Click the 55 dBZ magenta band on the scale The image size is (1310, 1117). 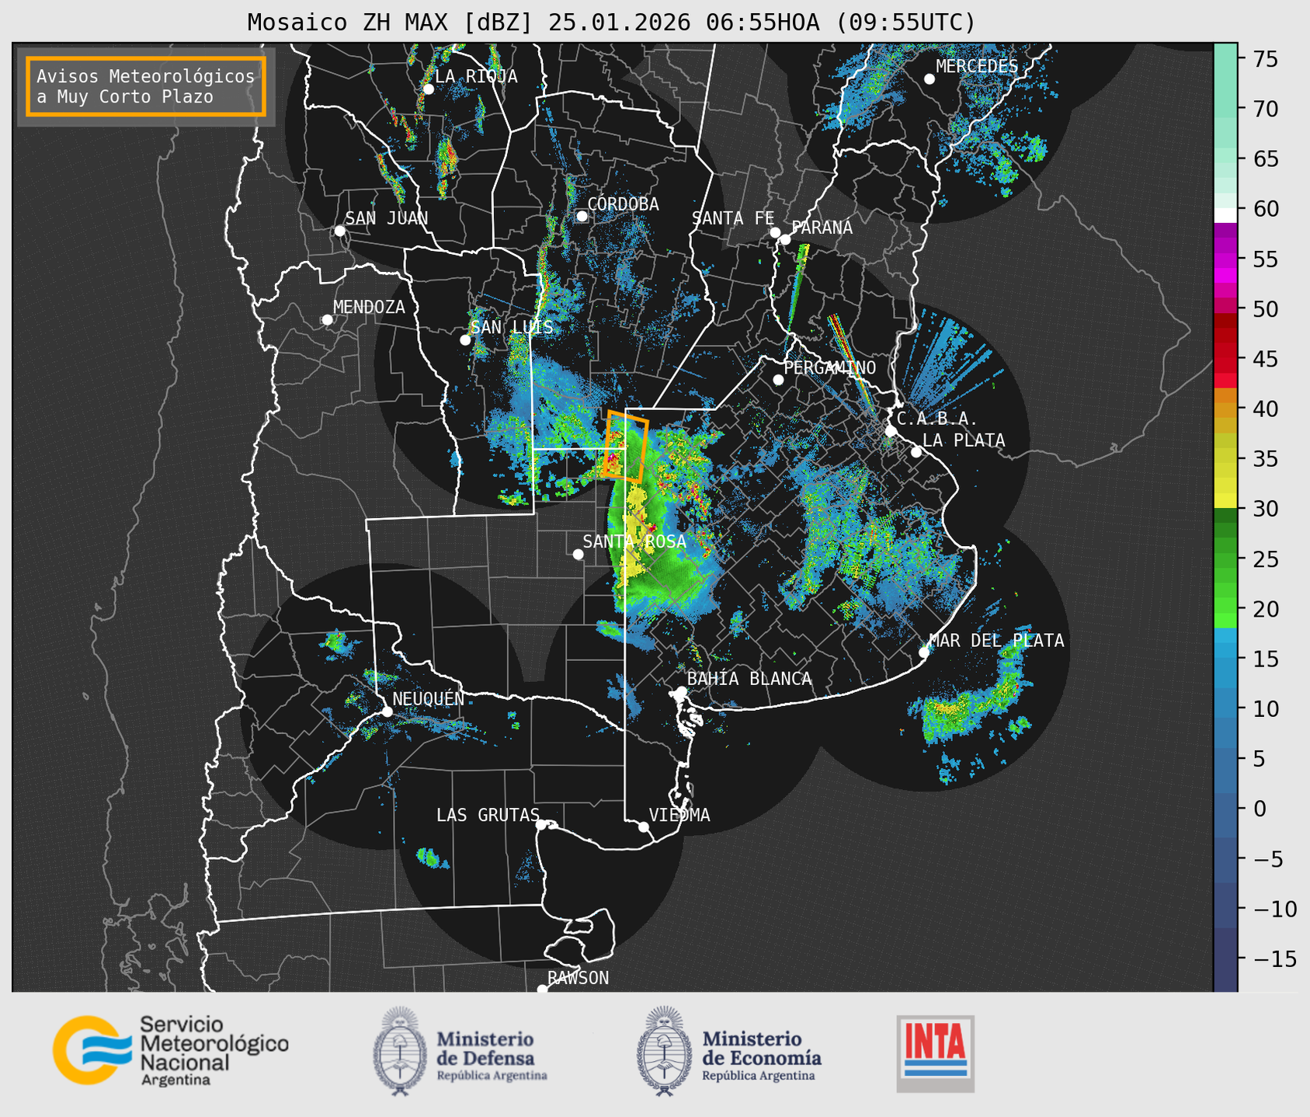[1225, 259]
